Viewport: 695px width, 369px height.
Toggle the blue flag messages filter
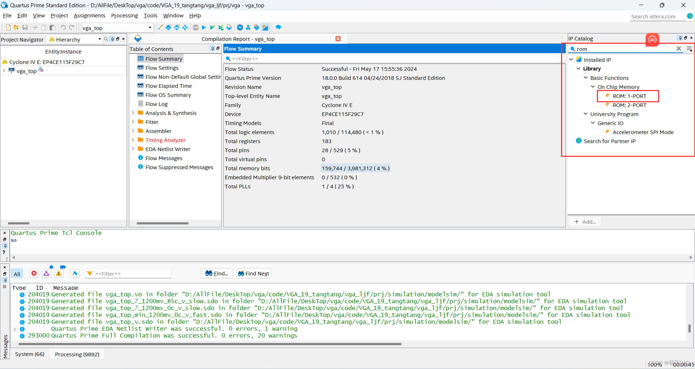point(75,274)
